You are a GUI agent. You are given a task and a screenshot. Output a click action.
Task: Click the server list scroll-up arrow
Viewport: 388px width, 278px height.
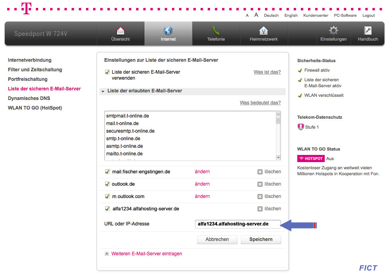tap(278, 114)
